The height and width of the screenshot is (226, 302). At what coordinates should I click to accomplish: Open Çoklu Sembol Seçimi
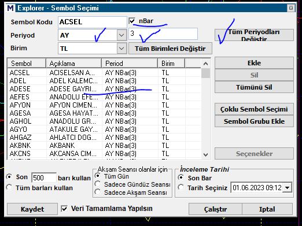[254, 109]
